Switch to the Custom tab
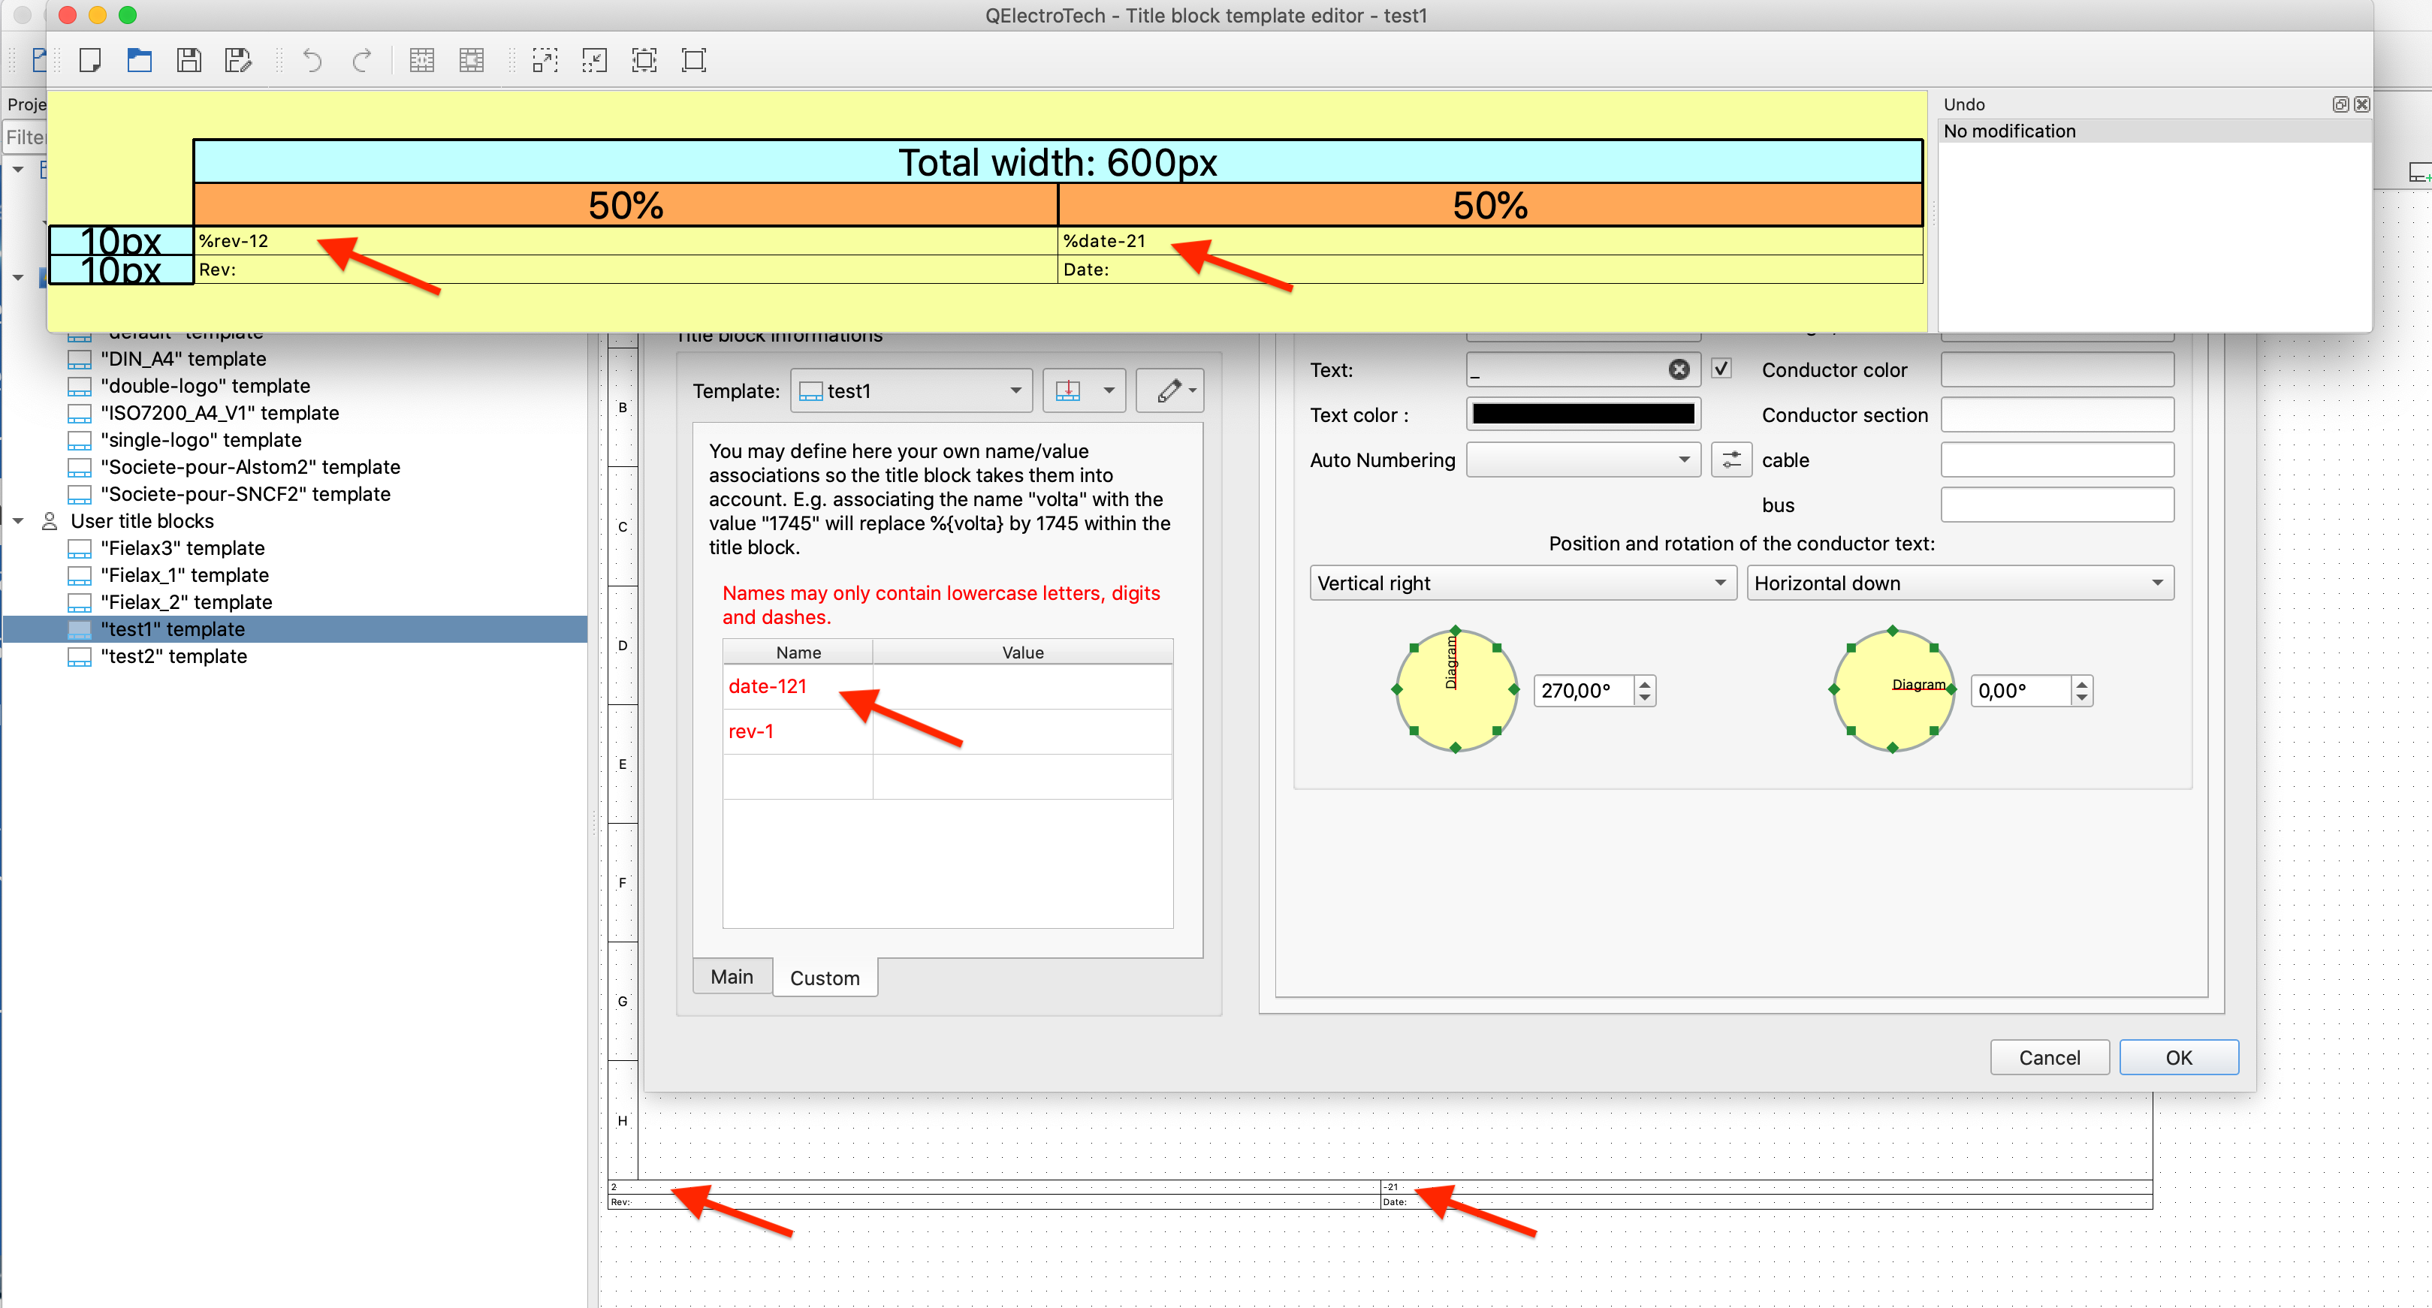 [824, 978]
